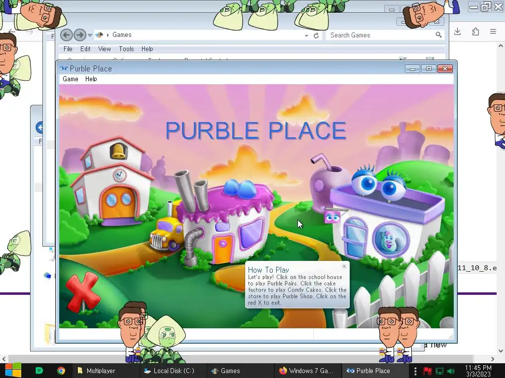This screenshot has height=378, width=505.
Task: Click the browser page's vertical scrollbar down arrow
Action: point(501,350)
